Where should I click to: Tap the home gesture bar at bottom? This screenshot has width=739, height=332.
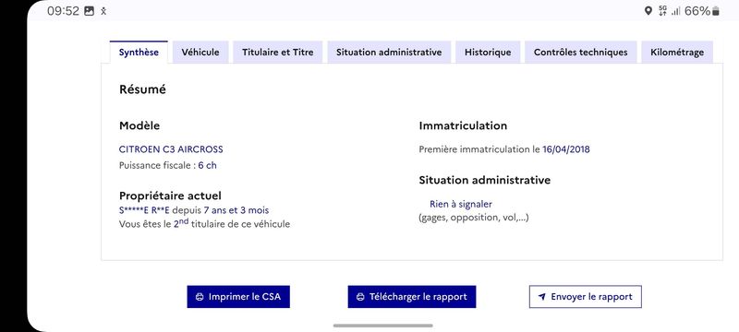point(382,326)
